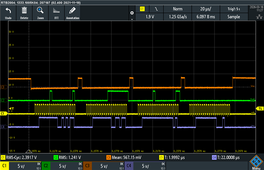Viewport: 264px width, 170px height.
Task: Click the Trig?: 5 s status
Action: (x=234, y=9)
